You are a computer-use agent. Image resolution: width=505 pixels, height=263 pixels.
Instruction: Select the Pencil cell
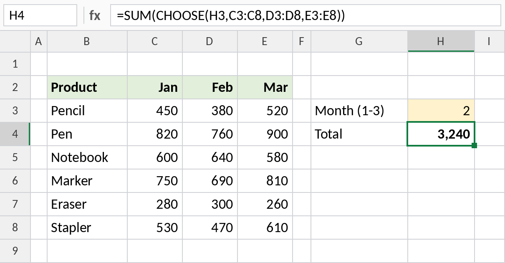tap(87, 111)
